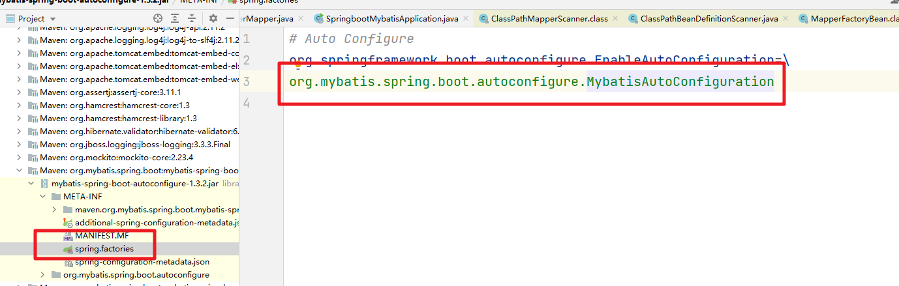Screen dimensions: 899x286
Task: Expand Maven assertj-core:3.11.1 node
Action: (18, 93)
